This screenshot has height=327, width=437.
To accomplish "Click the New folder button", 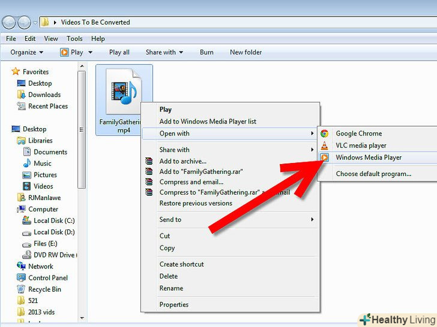I will click(246, 52).
